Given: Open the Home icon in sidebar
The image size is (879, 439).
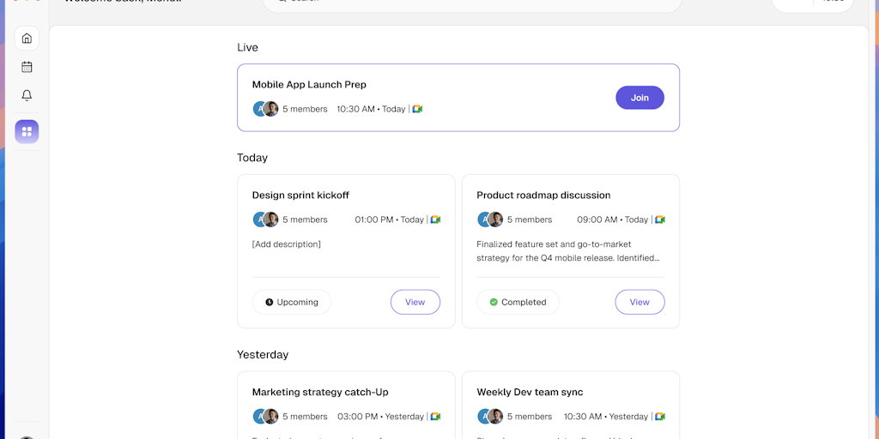Looking at the screenshot, I should click(x=27, y=38).
